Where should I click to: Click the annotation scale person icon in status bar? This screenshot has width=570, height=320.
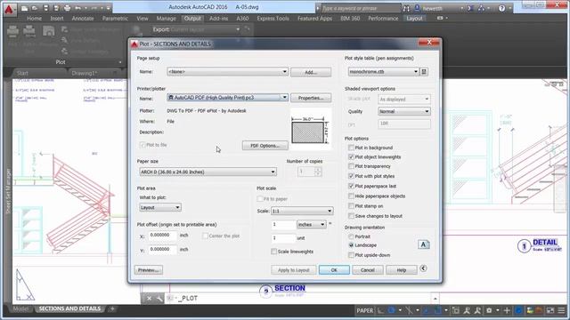pyautogui.click(x=467, y=310)
